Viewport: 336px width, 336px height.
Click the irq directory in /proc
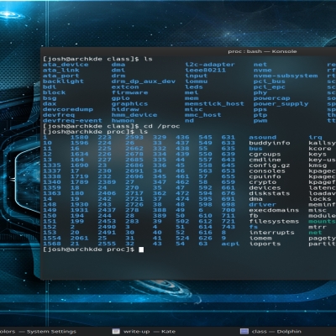coord(315,138)
